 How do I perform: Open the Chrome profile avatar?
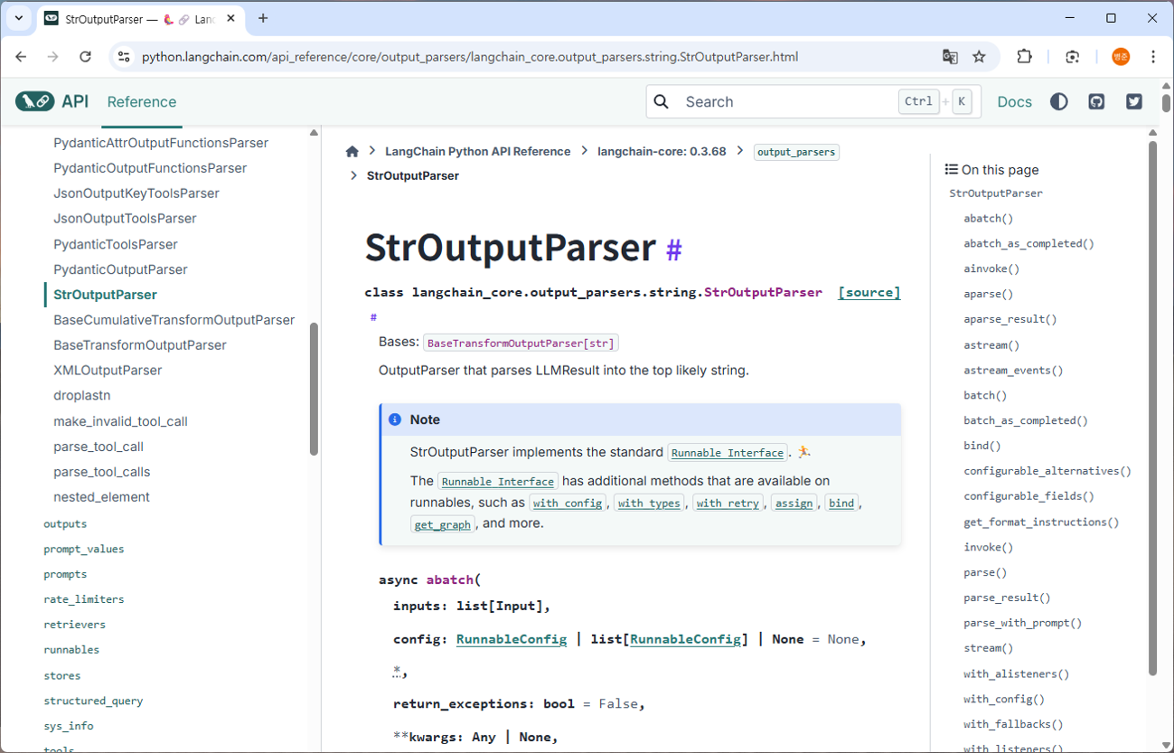click(x=1121, y=56)
